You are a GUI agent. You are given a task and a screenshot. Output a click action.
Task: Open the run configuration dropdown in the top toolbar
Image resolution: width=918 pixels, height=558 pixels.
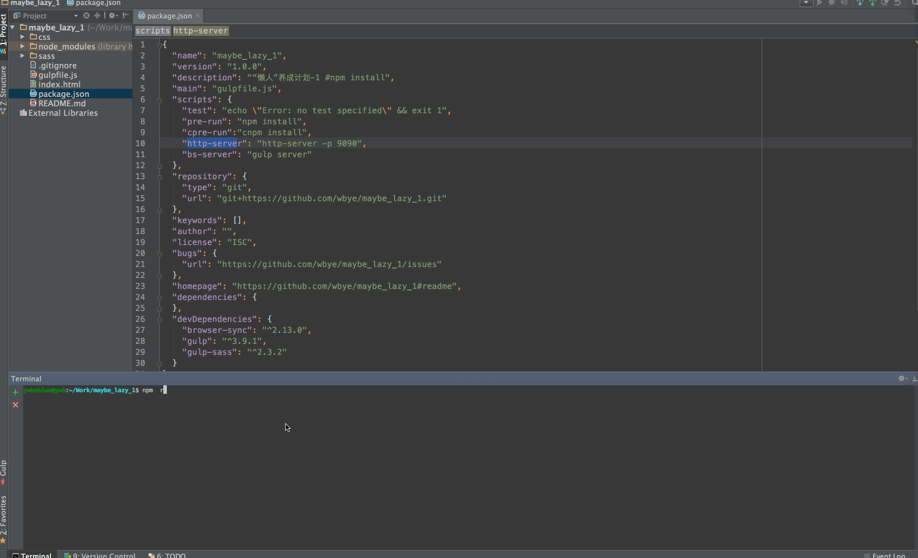(806, 2)
